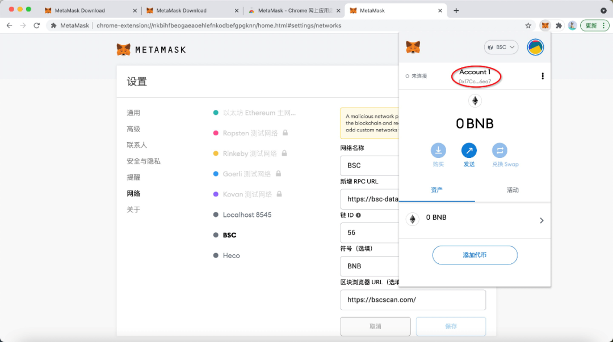Screen dimensions: 613x342
Task: Open 通用 general settings
Action: 133,113
